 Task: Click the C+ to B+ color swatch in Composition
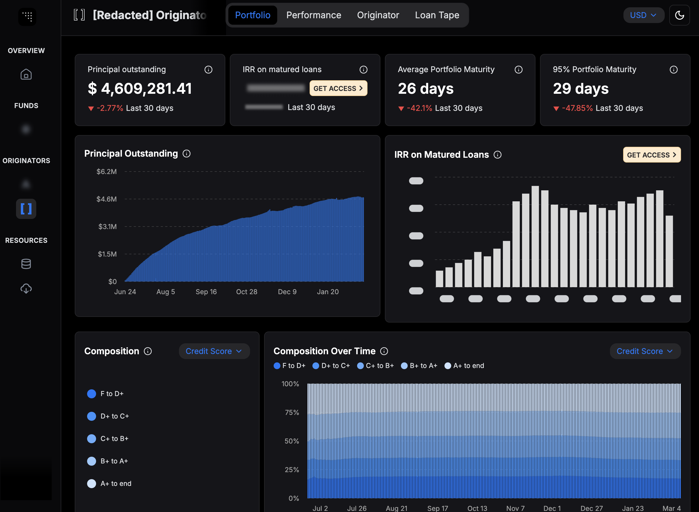[92, 438]
